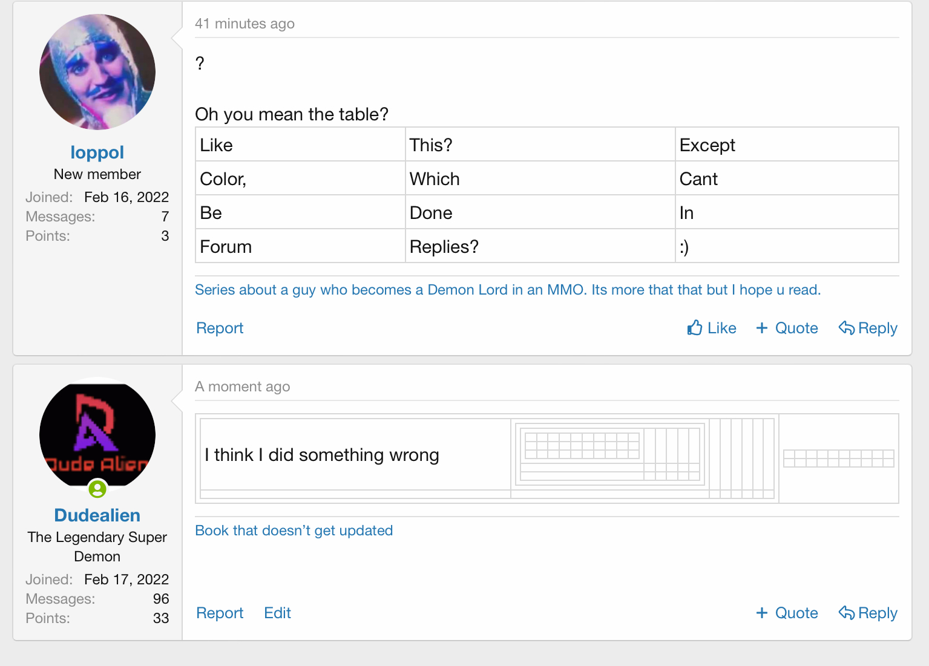Open the Demon Lord series signature link
This screenshot has width=929, height=666.
coord(507,290)
